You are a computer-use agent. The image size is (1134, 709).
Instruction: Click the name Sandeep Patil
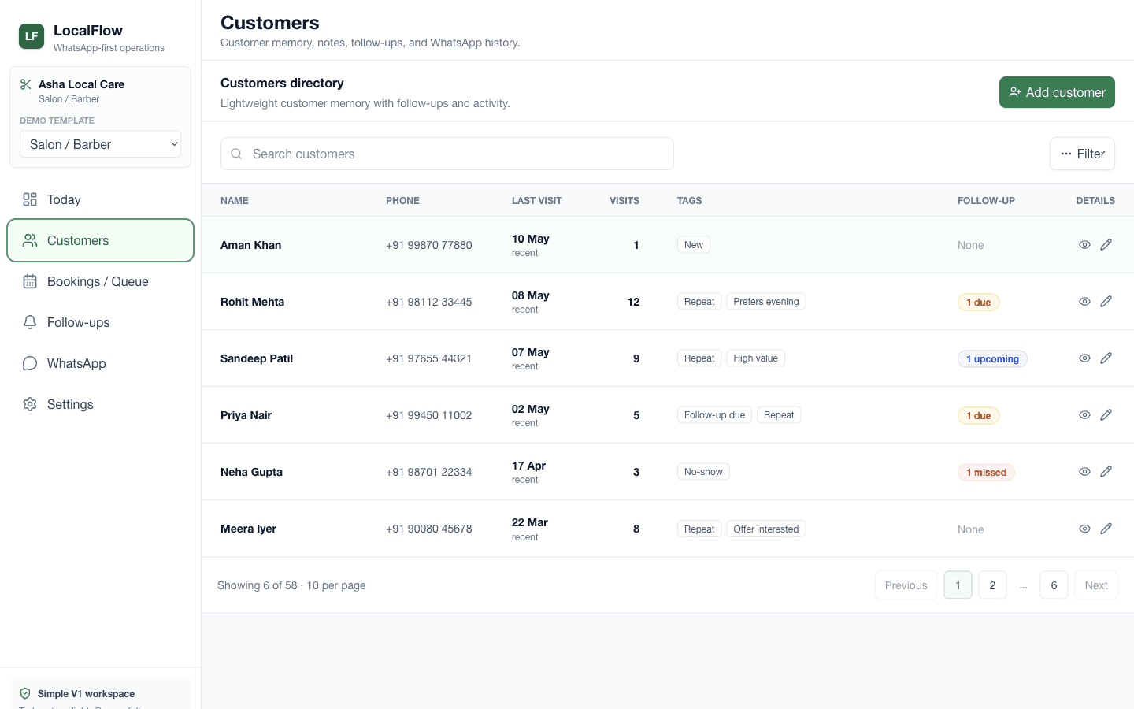tap(257, 358)
